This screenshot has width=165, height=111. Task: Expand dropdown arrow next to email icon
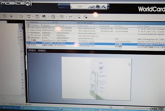[x=66, y=17]
